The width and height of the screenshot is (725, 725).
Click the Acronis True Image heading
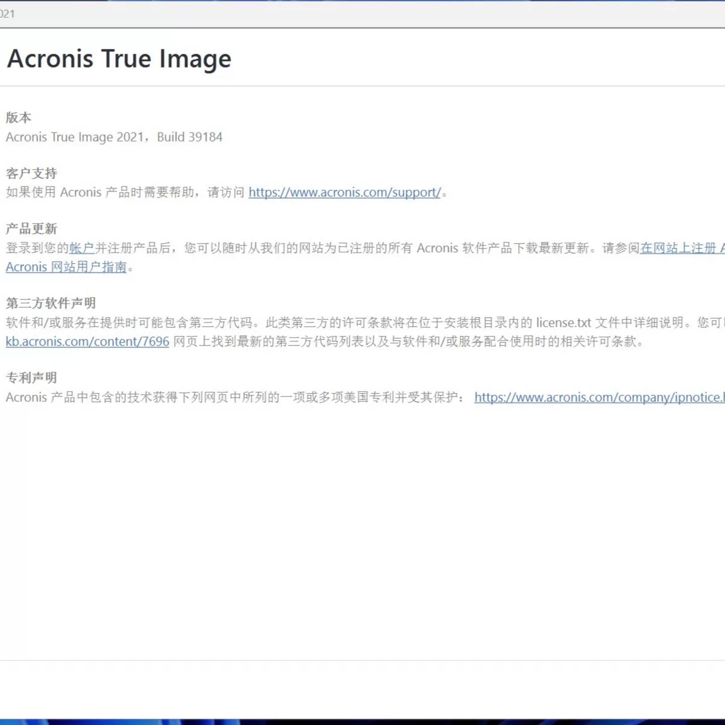[x=119, y=58]
